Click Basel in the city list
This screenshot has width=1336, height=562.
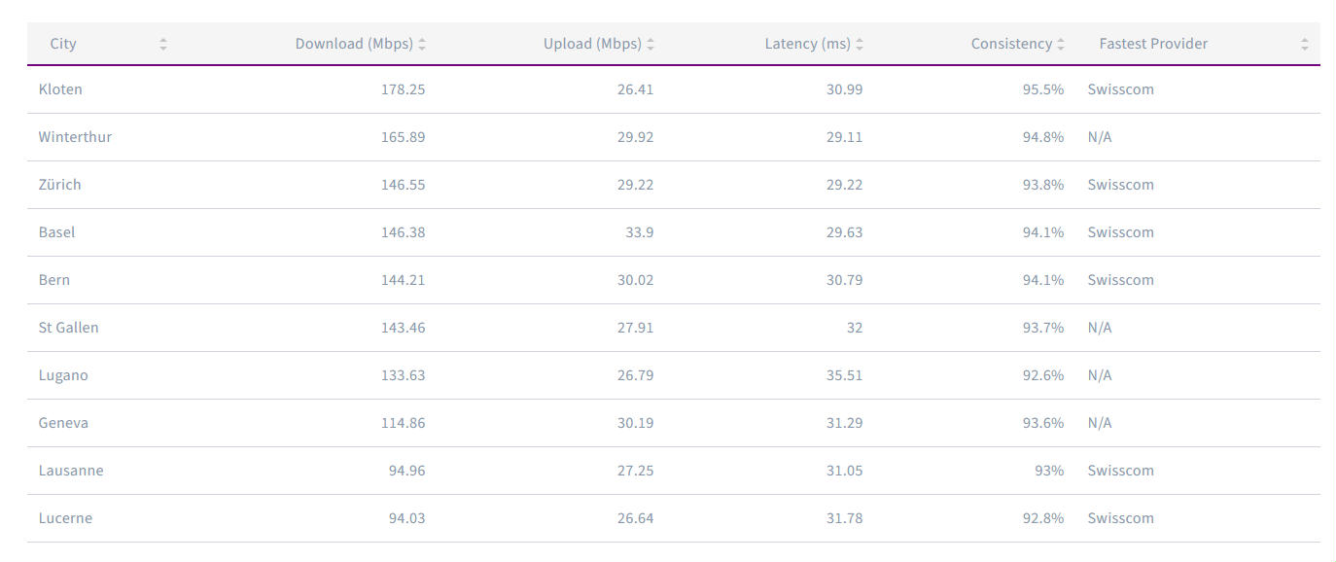click(x=56, y=232)
